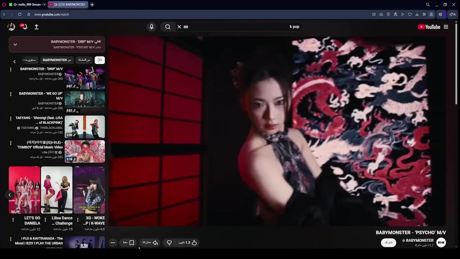Screen dimensions: 460x259
Task: Select the 'من السلسلة' filter chip
Action: [84, 60]
